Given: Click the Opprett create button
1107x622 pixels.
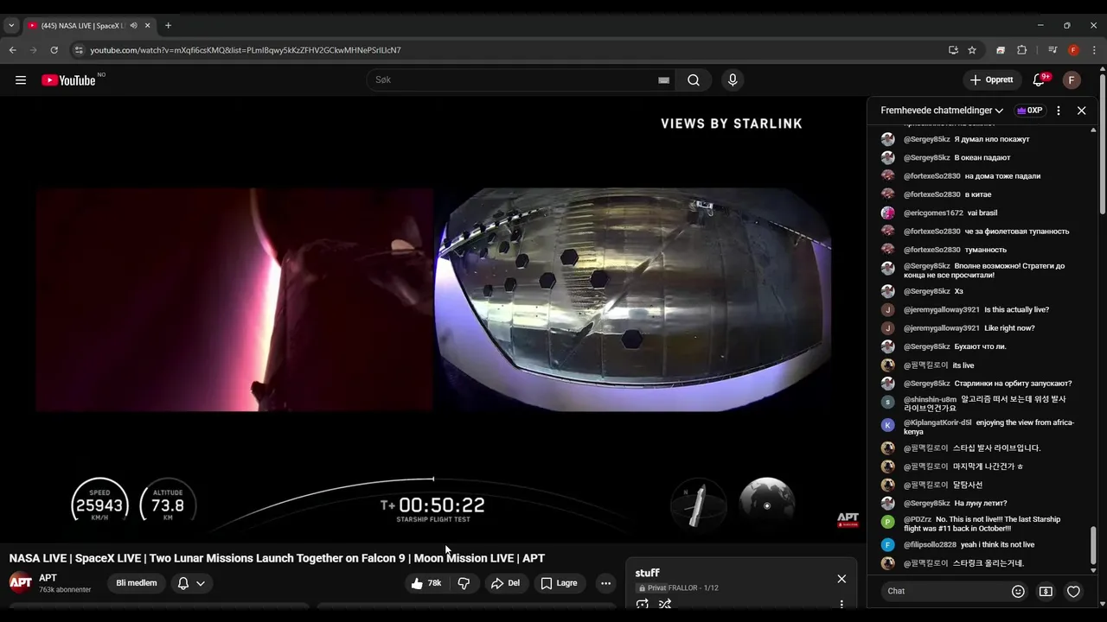Looking at the screenshot, I should [x=991, y=80].
